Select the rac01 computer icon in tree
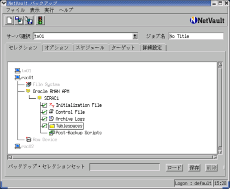The width and height of the screenshot is (230, 189). [x=17, y=77]
